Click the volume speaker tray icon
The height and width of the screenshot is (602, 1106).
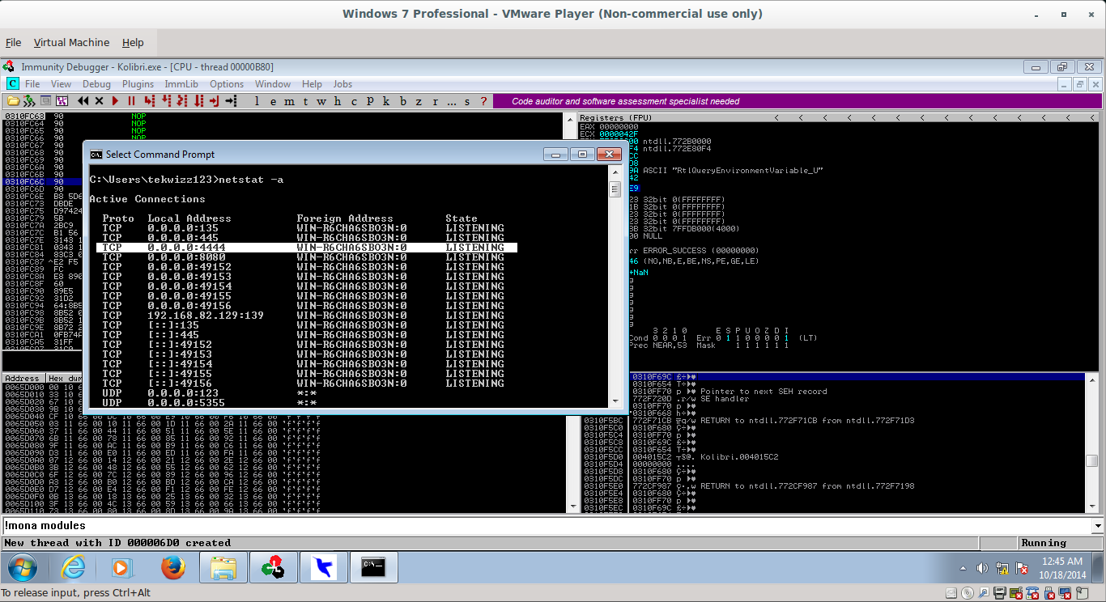[x=983, y=568]
